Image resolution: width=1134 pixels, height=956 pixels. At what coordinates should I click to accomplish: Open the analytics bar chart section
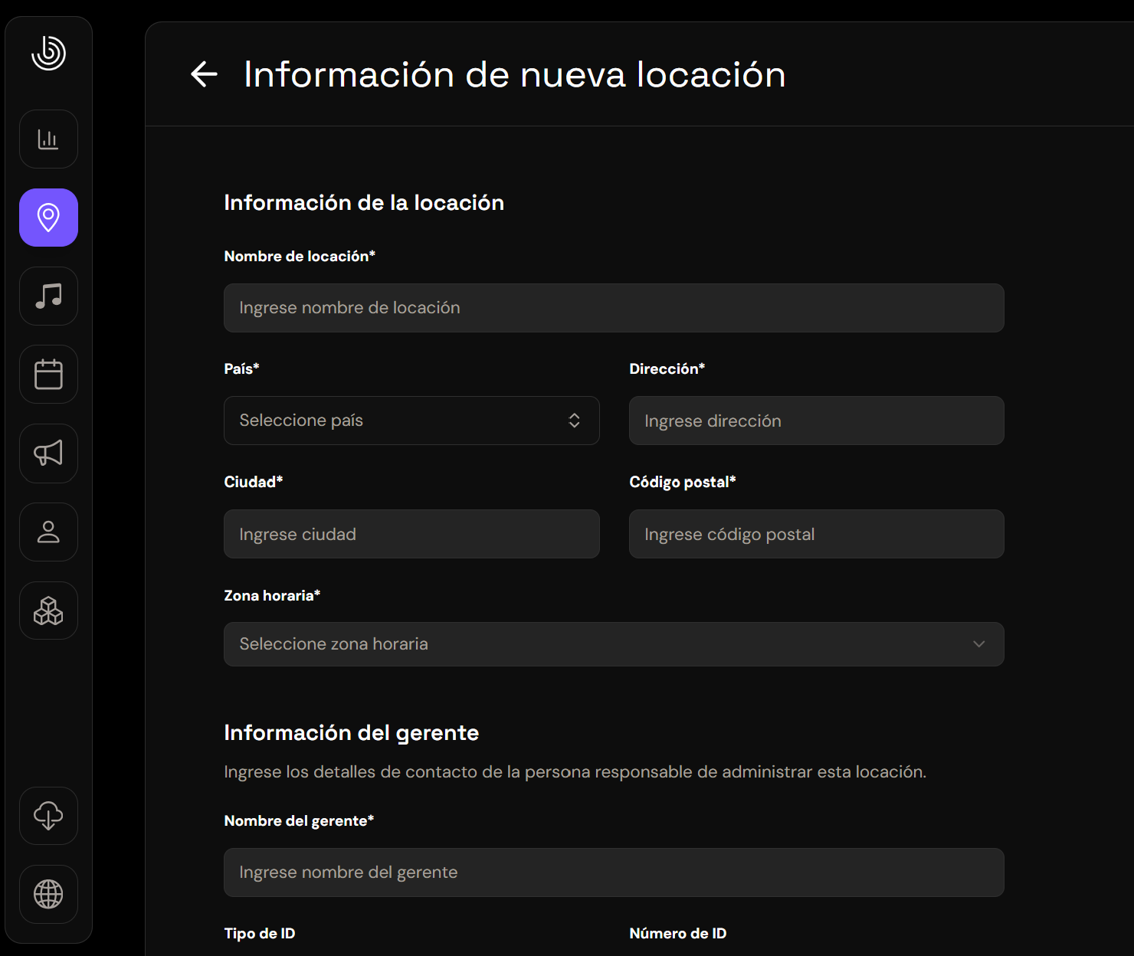point(48,139)
